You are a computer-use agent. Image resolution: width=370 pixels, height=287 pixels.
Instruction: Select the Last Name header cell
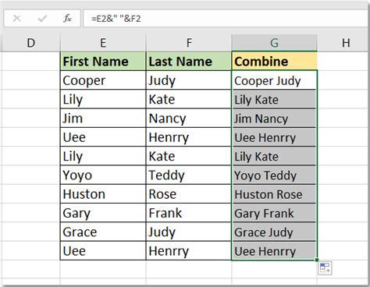tap(189, 62)
